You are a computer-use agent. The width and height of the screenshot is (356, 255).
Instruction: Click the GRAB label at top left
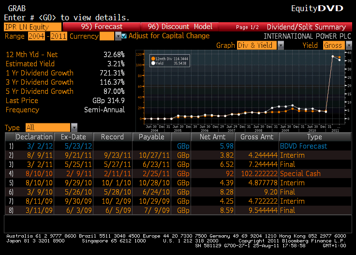tap(17, 8)
